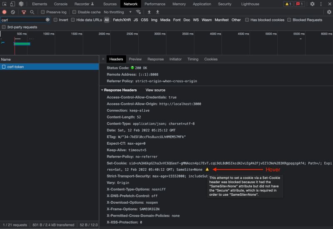
Task: Switch to the Preview tab
Action: click(135, 59)
